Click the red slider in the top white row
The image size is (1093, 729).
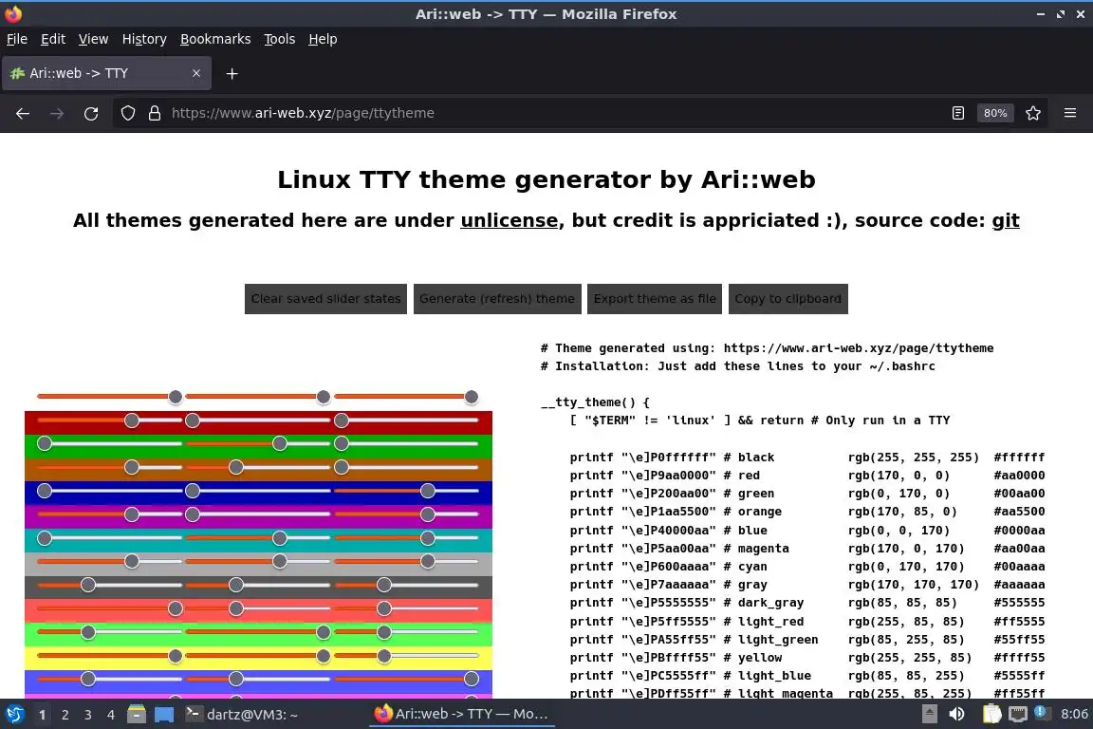tap(109, 397)
